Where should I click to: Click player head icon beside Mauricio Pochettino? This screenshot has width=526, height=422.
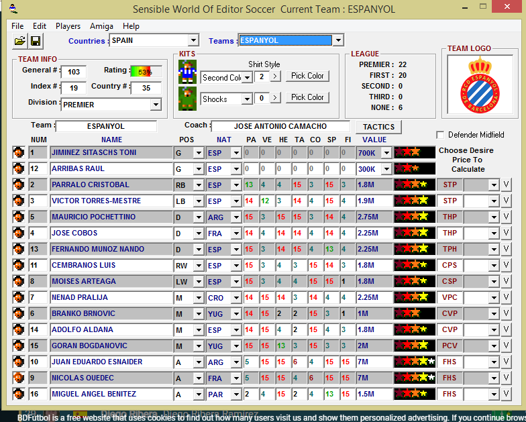pyautogui.click(x=19, y=217)
